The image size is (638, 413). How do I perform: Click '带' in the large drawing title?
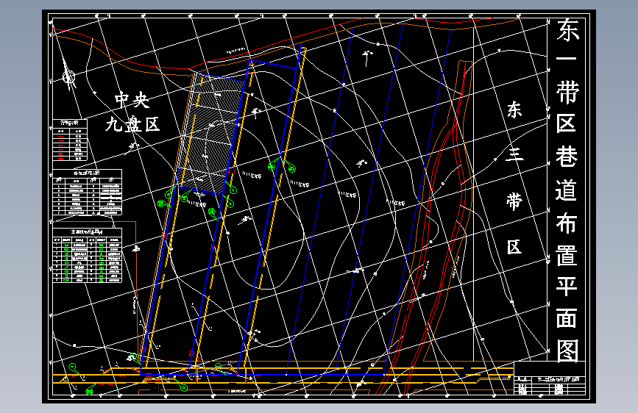[567, 91]
